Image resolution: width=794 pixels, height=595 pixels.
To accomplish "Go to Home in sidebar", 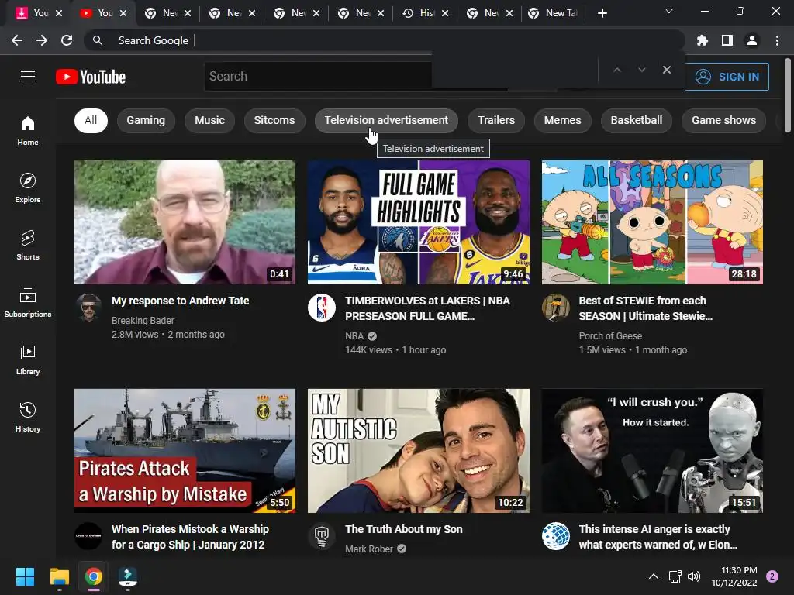I will [28, 130].
